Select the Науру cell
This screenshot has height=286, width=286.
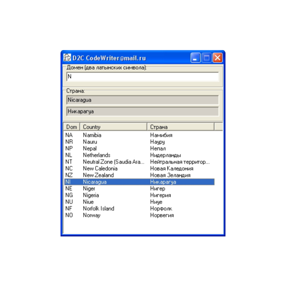[157, 142]
